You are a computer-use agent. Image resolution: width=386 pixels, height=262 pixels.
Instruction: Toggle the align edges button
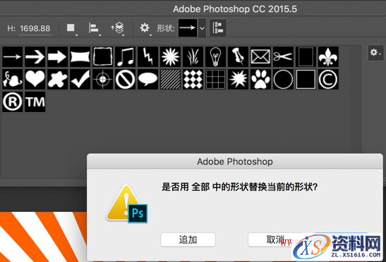tap(218, 28)
